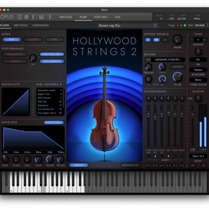Toggle the right sidebar panel icon
Screen dimensions: 209x209
point(48,17)
